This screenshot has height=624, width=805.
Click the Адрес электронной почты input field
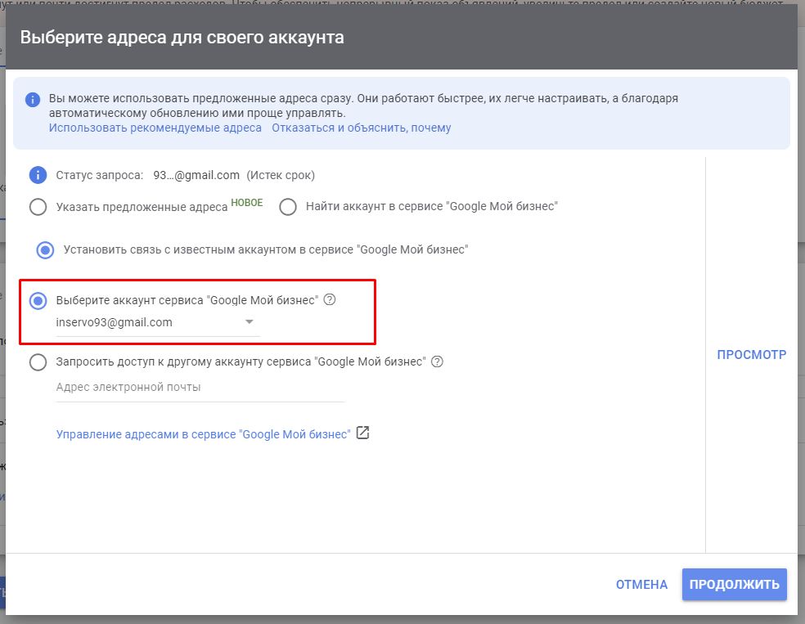pyautogui.click(x=200, y=388)
